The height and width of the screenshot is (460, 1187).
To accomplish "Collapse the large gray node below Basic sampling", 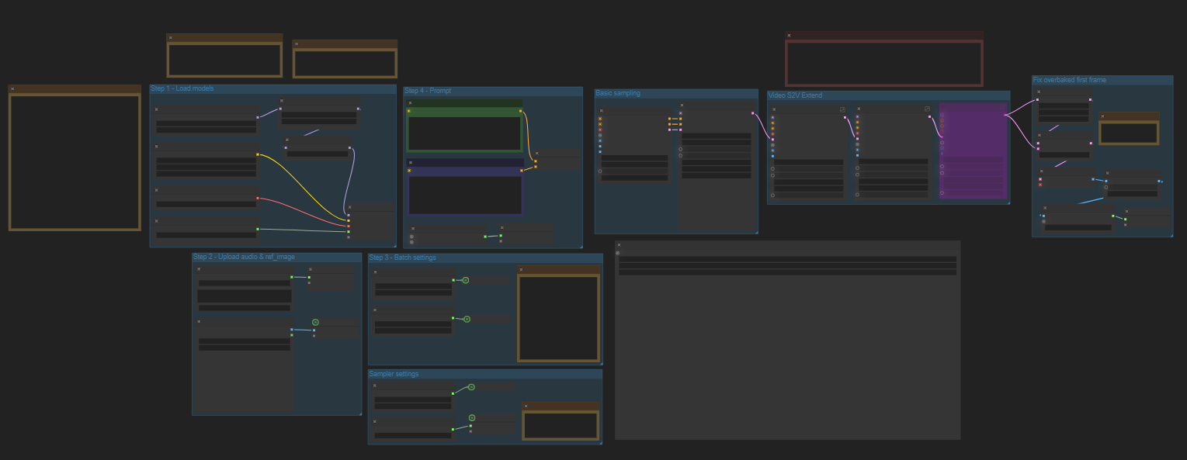I will pos(619,245).
